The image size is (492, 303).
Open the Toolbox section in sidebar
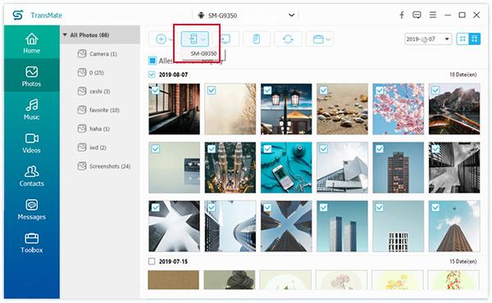pos(32,242)
